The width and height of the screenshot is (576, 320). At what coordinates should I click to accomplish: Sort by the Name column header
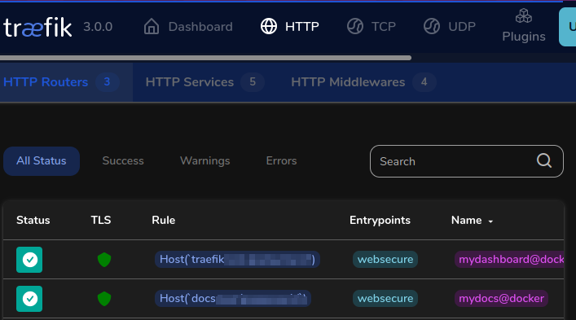[x=466, y=220]
